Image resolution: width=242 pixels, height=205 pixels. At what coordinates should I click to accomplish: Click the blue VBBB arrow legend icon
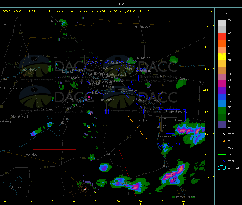coord(222,161)
